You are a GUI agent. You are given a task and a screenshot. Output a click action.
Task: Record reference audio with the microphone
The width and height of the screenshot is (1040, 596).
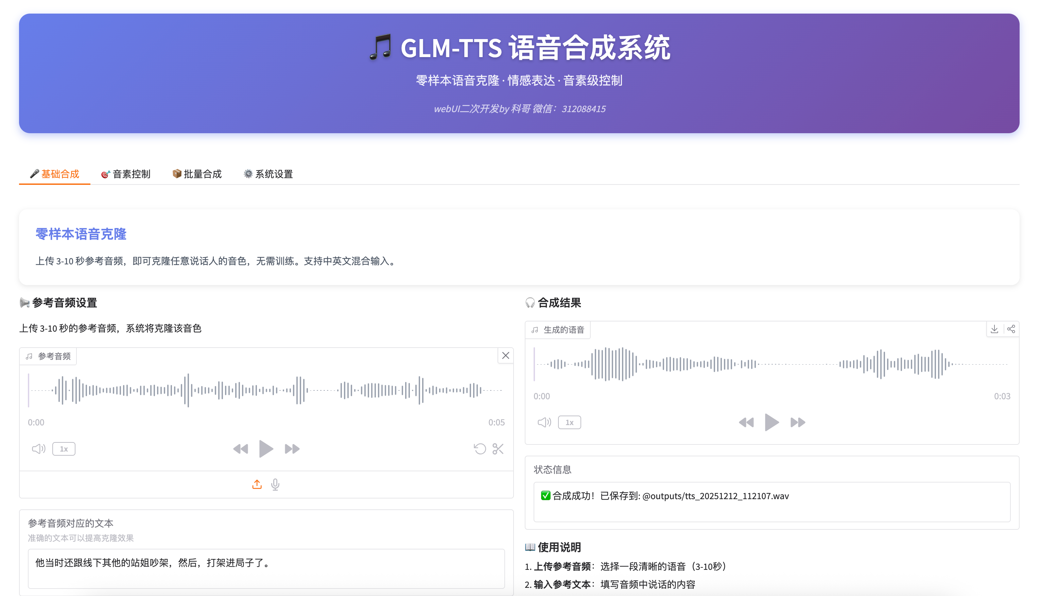coord(275,484)
